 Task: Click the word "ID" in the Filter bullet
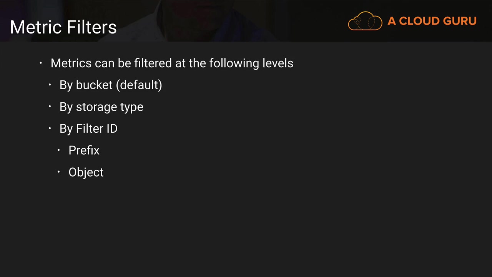pyautogui.click(x=111, y=128)
